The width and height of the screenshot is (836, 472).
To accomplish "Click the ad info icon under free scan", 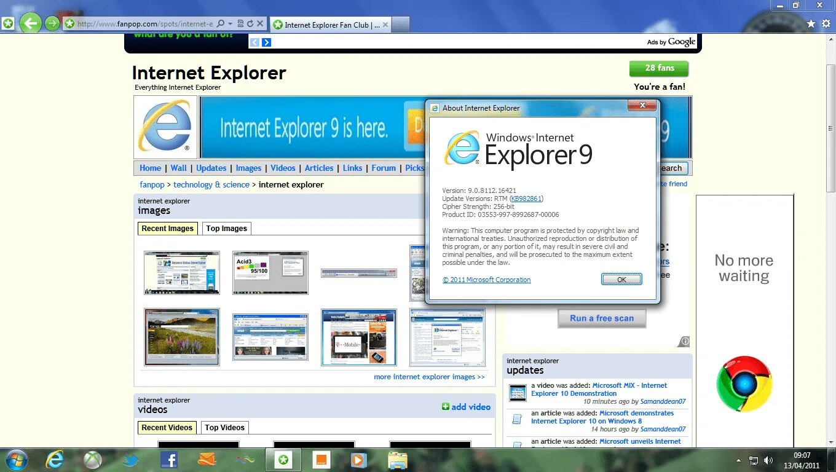I will point(684,341).
